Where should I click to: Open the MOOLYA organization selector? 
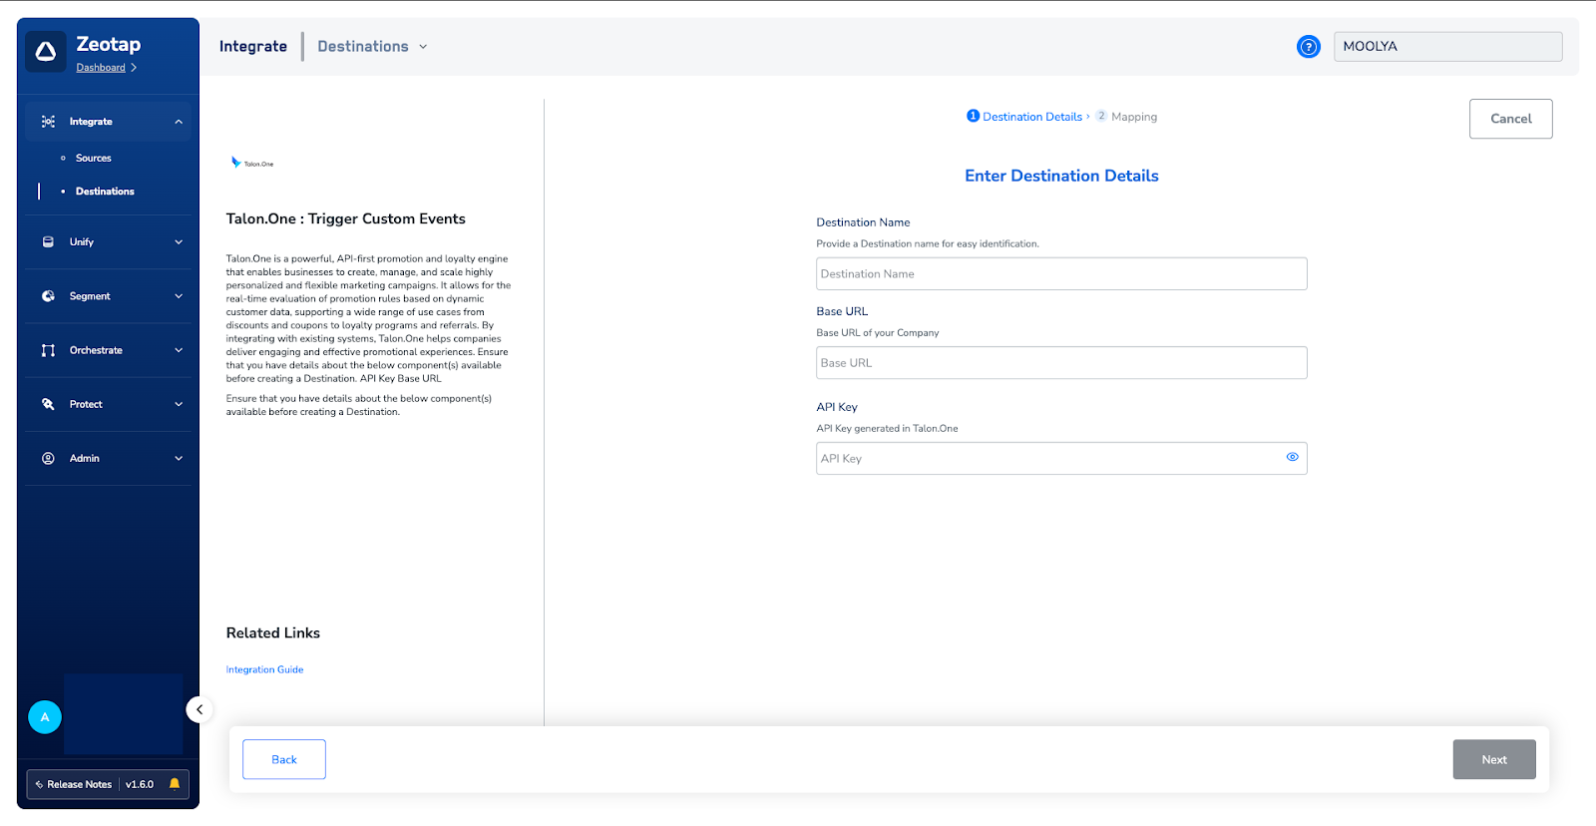click(x=1447, y=47)
